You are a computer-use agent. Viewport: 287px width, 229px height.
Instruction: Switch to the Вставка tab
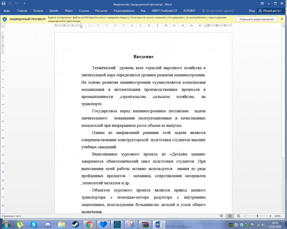pos(38,11)
